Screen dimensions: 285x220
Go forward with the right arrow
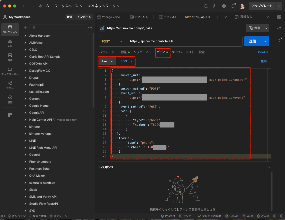[x=33, y=6]
